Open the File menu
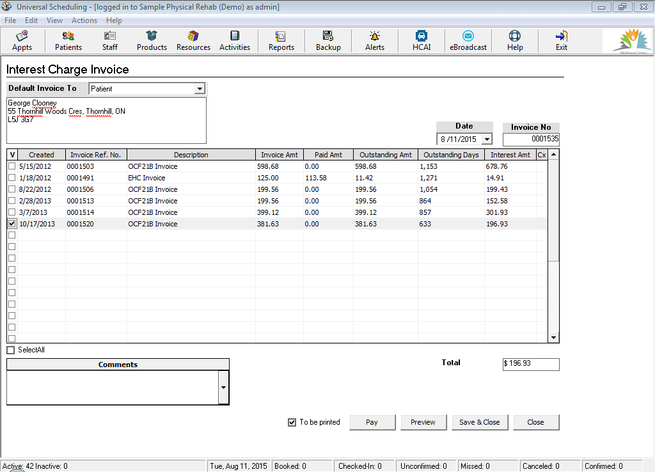The image size is (655, 472). point(10,20)
